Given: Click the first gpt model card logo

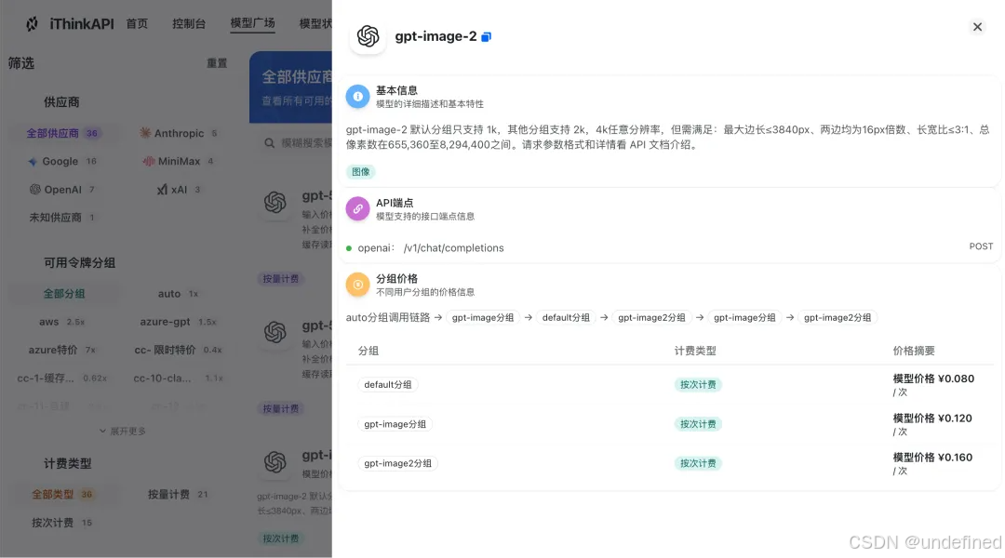Looking at the screenshot, I should point(275,203).
